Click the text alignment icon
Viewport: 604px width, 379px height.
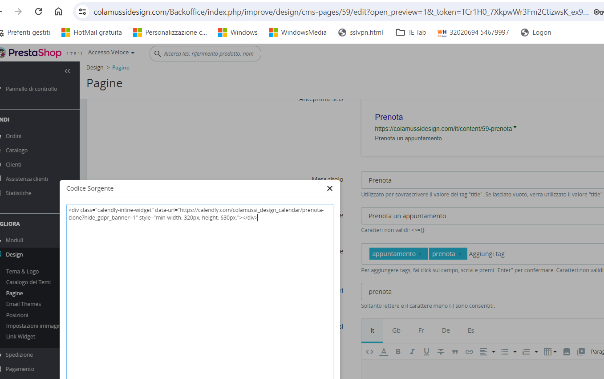pyautogui.click(x=483, y=352)
